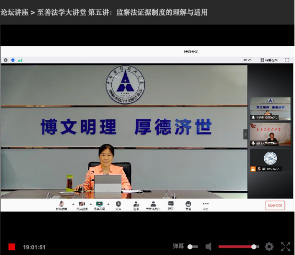Select the red-background lecture hall participant thumbnail
295x255 pixels.
tap(271, 134)
